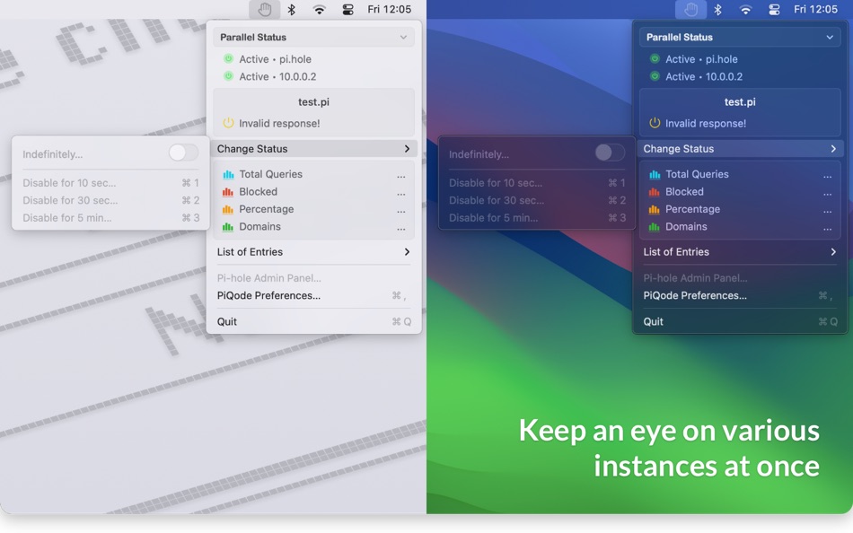Click green power icon beside 10.0.0.2, dark menu

[x=655, y=76]
